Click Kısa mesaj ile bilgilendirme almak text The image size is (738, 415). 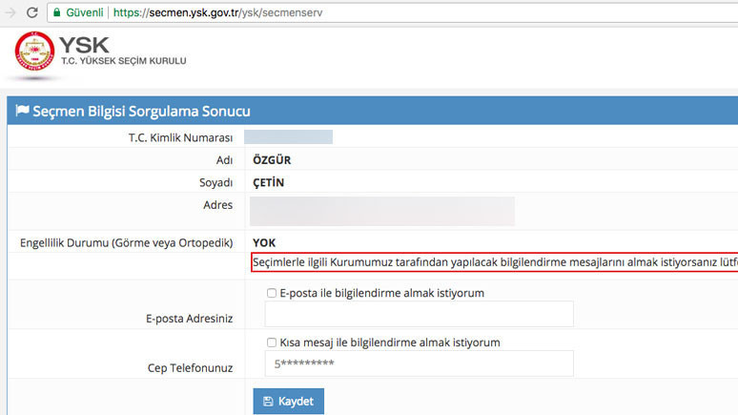coord(390,342)
